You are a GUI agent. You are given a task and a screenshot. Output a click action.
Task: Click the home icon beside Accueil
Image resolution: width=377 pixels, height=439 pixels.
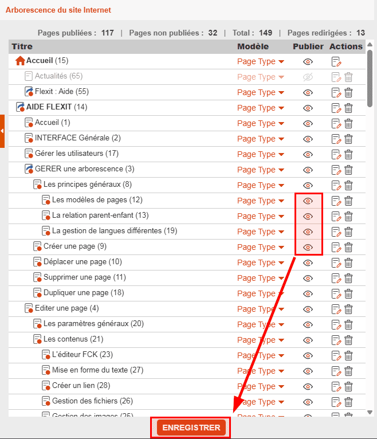tap(20, 61)
